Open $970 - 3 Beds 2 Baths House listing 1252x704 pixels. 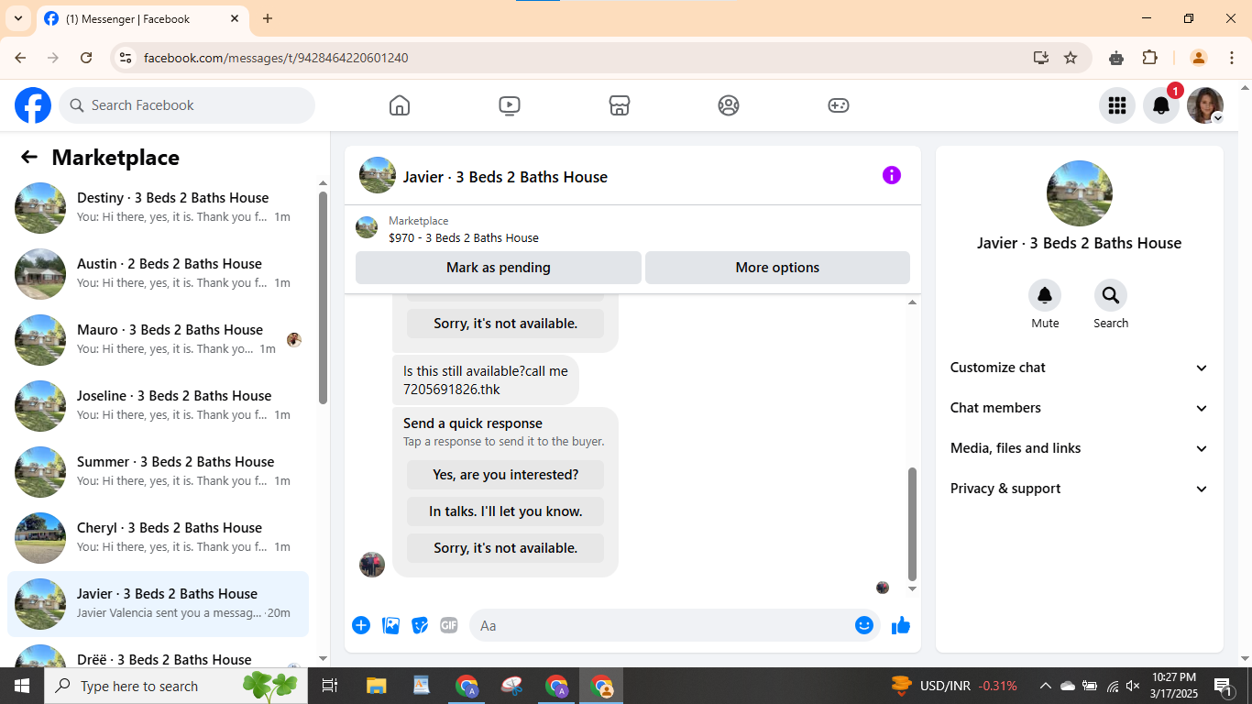pyautogui.click(x=464, y=237)
